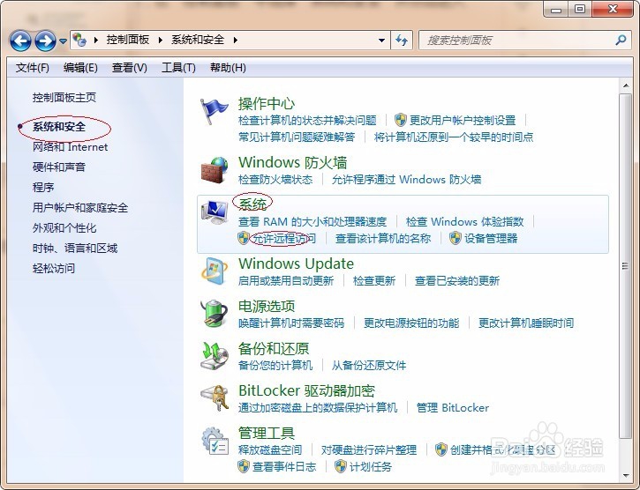Select 用户帐户和家庭安全 in sidebar
Screen dimensions: 640x490
coord(80,208)
